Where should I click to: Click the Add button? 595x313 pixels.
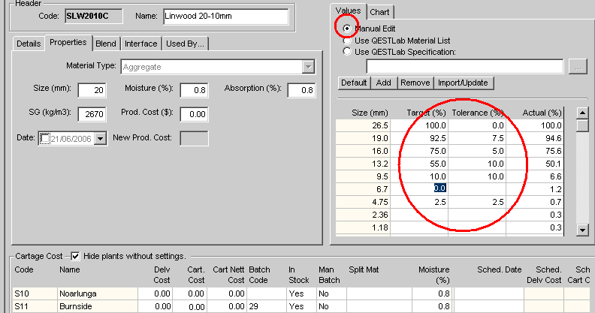pyautogui.click(x=383, y=83)
